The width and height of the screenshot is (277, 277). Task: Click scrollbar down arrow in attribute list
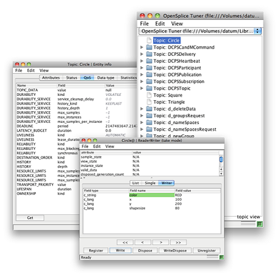[x=221, y=174]
